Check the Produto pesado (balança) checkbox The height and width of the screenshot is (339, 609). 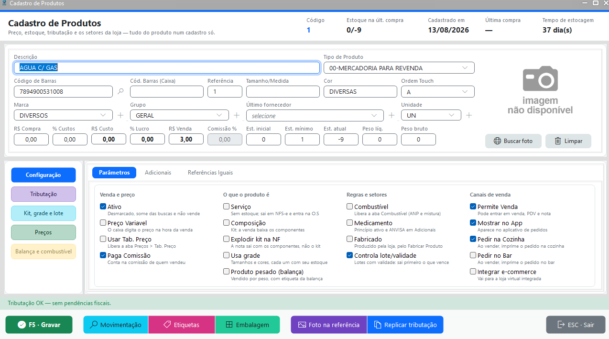pos(227,272)
